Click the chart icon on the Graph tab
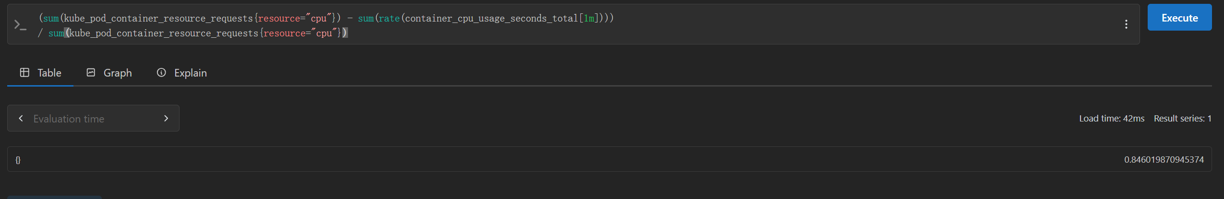This screenshot has width=1224, height=199. [91, 72]
